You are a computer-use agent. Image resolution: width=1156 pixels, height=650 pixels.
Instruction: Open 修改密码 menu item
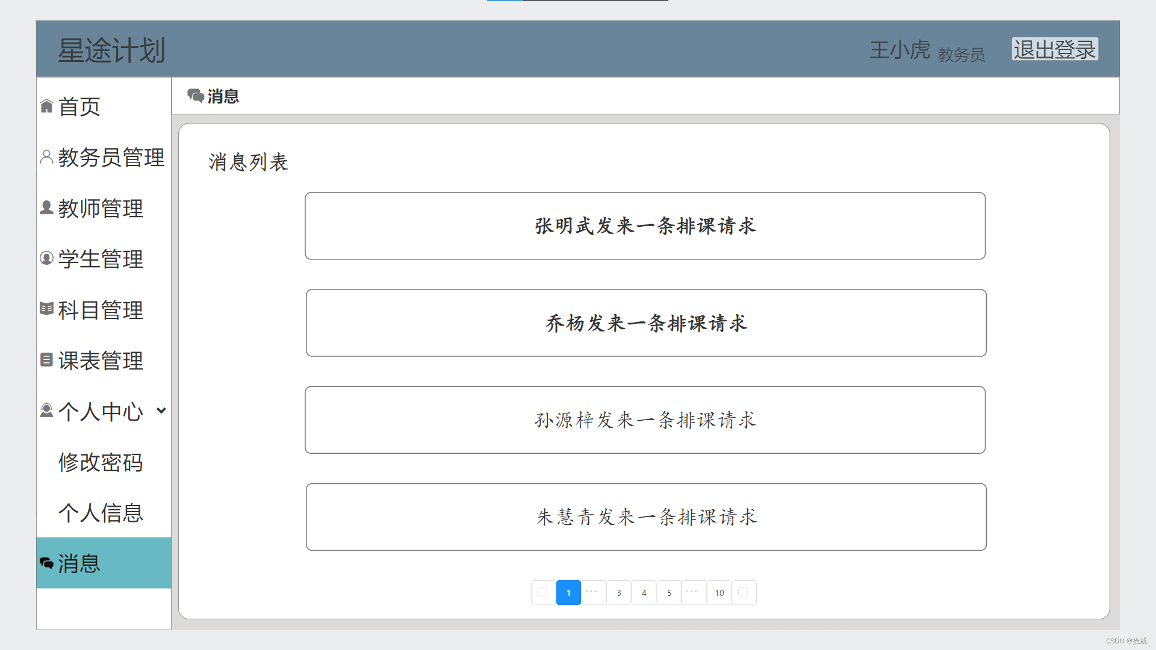pos(101,462)
